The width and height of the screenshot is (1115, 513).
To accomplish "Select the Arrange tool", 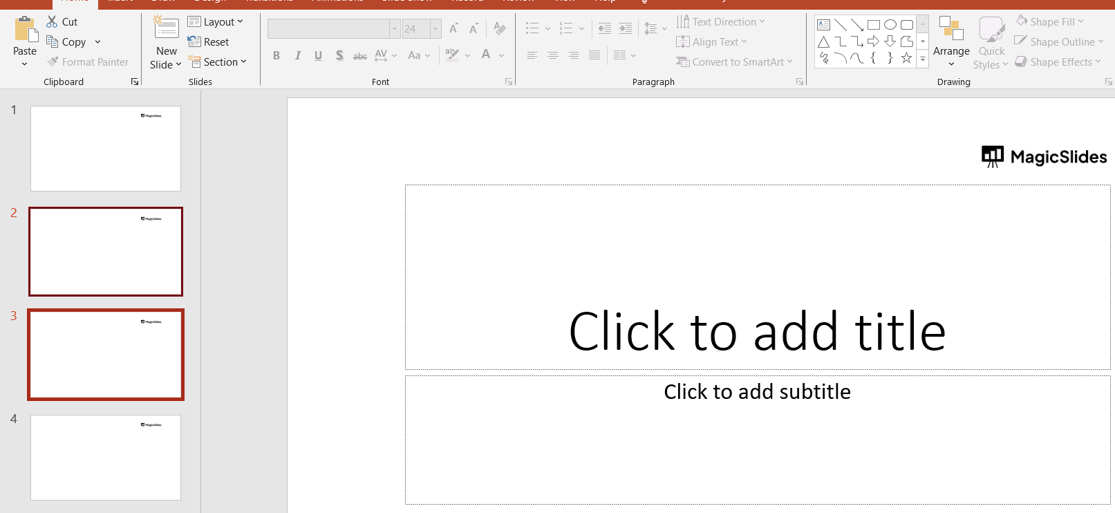I will point(951,41).
